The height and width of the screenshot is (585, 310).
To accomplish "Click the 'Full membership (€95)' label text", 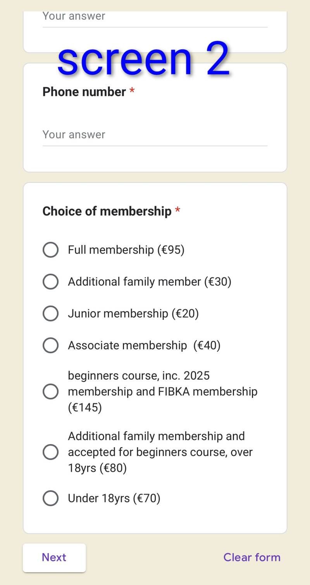I will [126, 250].
